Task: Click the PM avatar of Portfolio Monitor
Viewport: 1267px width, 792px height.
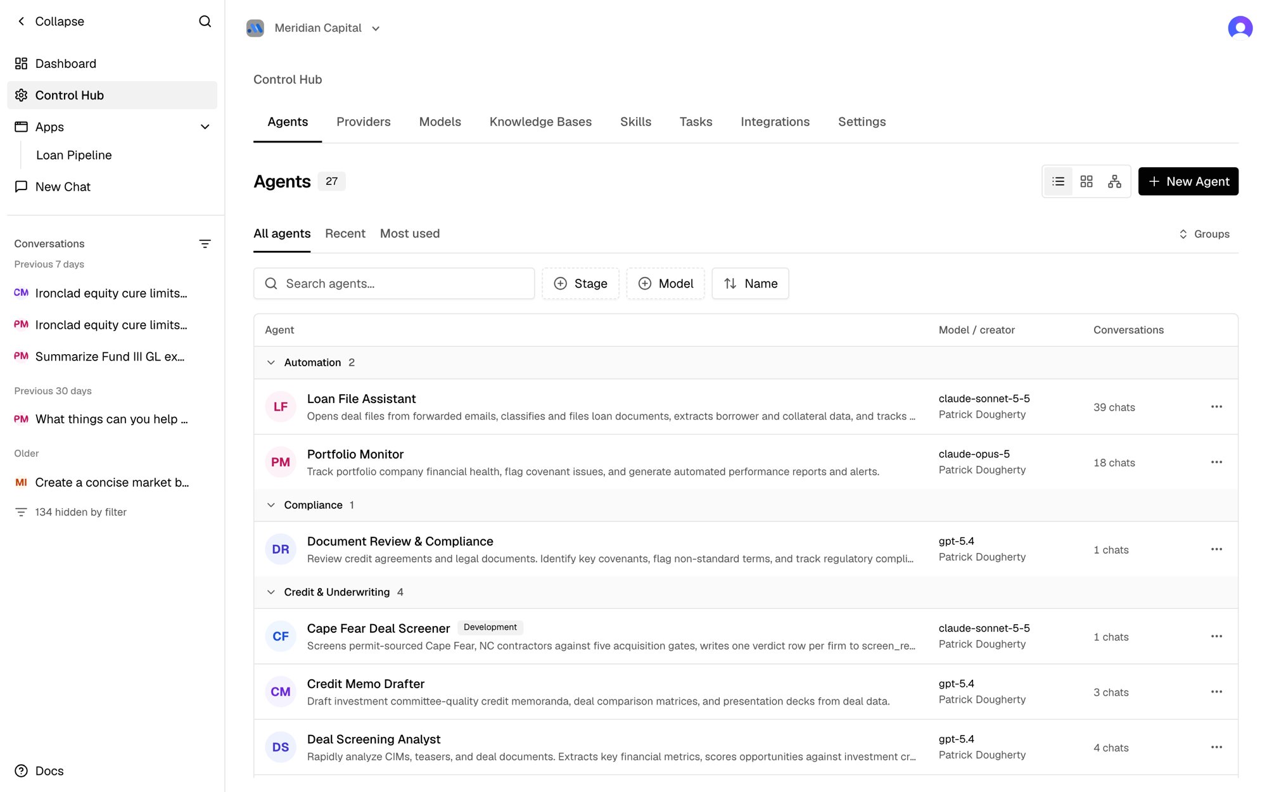Action: point(281,463)
